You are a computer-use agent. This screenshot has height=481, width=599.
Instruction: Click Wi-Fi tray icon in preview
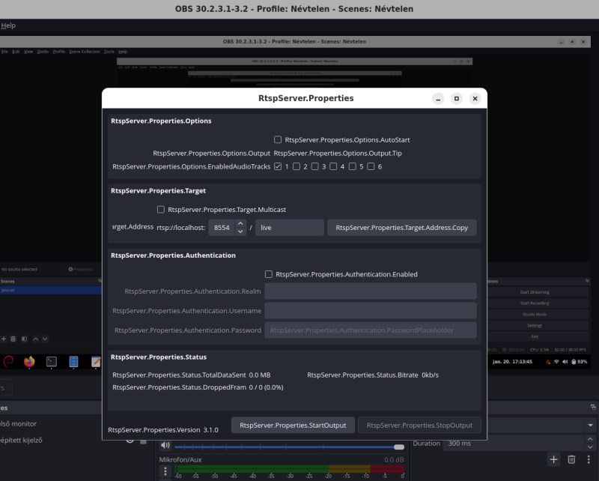pyautogui.click(x=556, y=361)
